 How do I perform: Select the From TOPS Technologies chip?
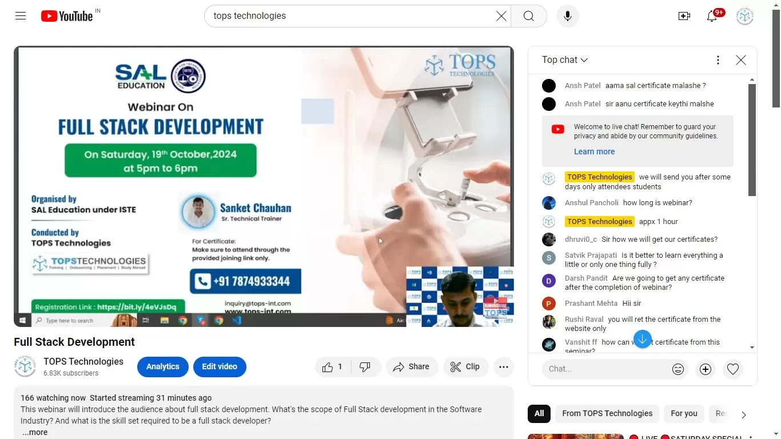[x=607, y=414]
